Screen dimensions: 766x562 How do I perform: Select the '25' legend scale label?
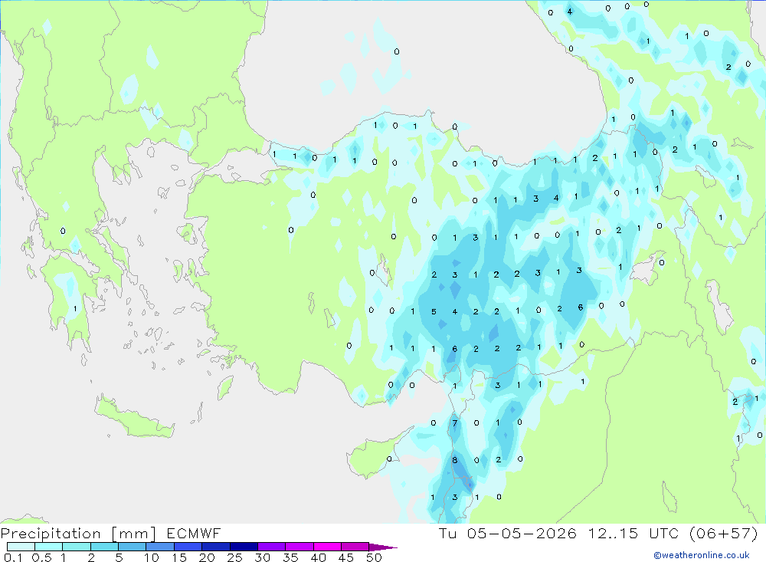click(x=234, y=557)
